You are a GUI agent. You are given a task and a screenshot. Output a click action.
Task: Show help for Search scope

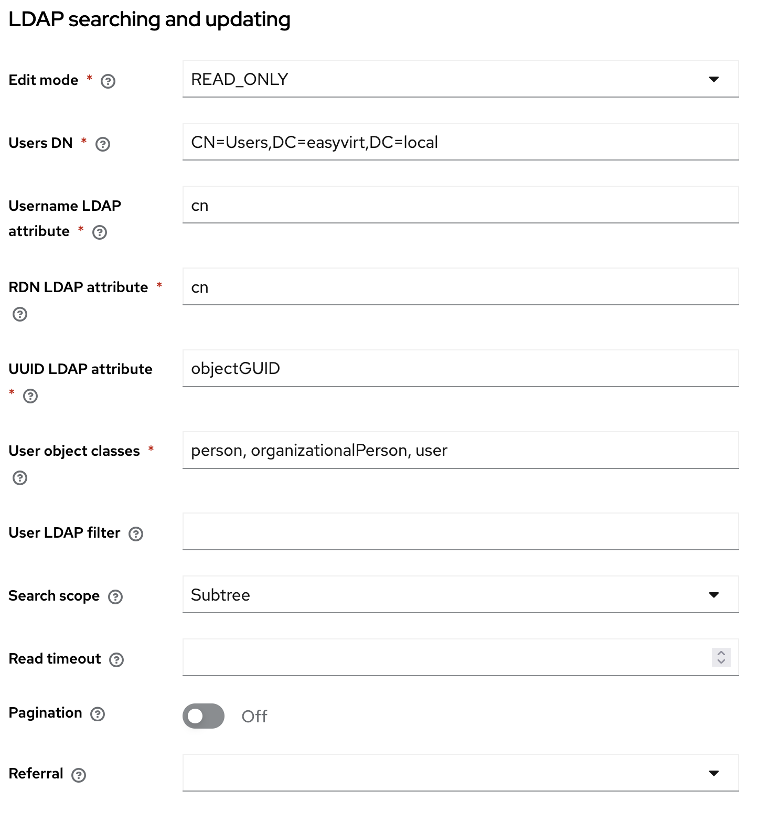click(115, 597)
